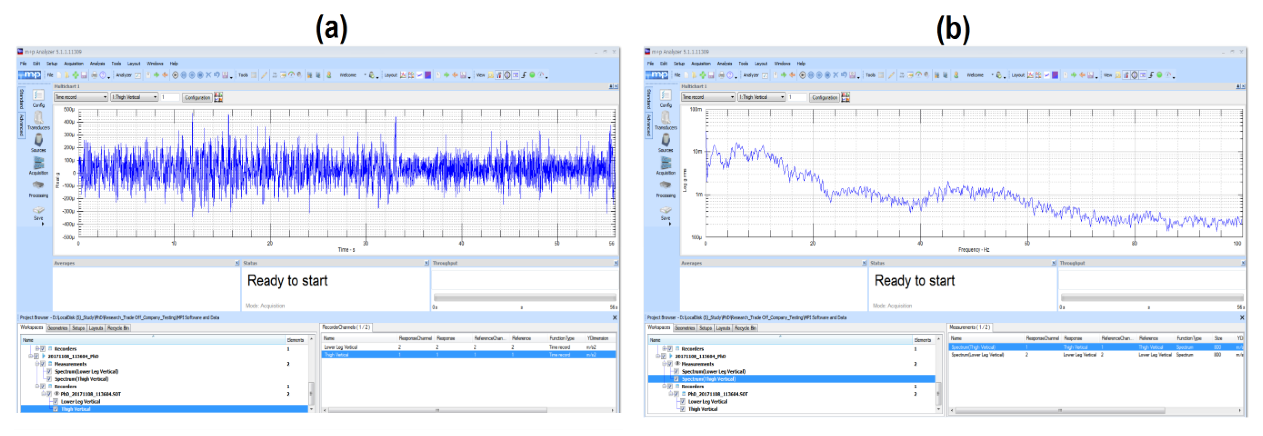Viewport: 1263px width, 436px height.
Task: Click the m+p logo in window (b) toolbar
Action: [656, 75]
